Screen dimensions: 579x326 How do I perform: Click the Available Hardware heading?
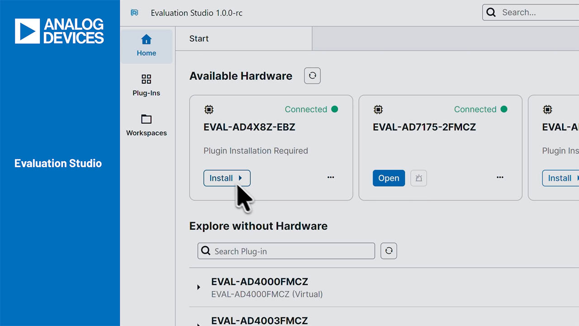[241, 76]
